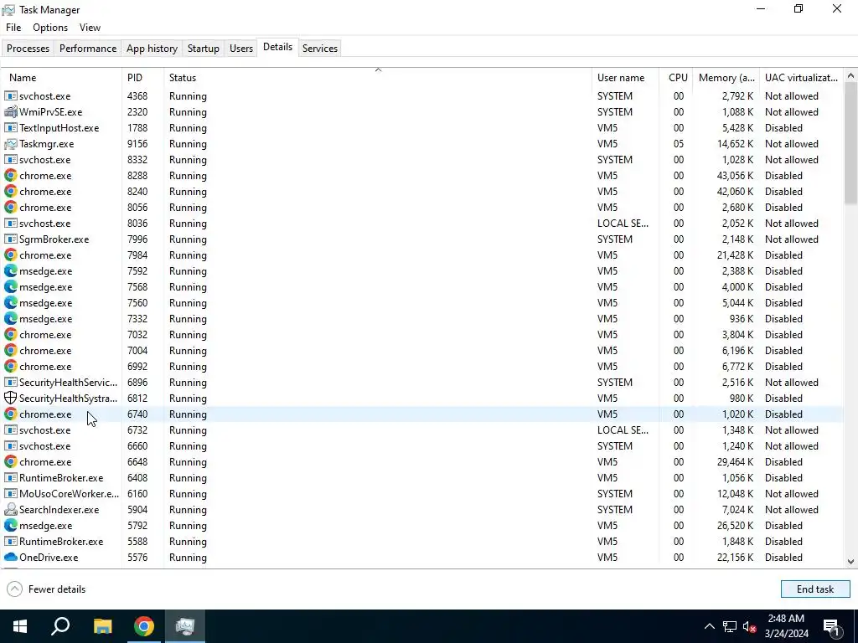Select svchost.exe row PID 6732

click(422, 430)
